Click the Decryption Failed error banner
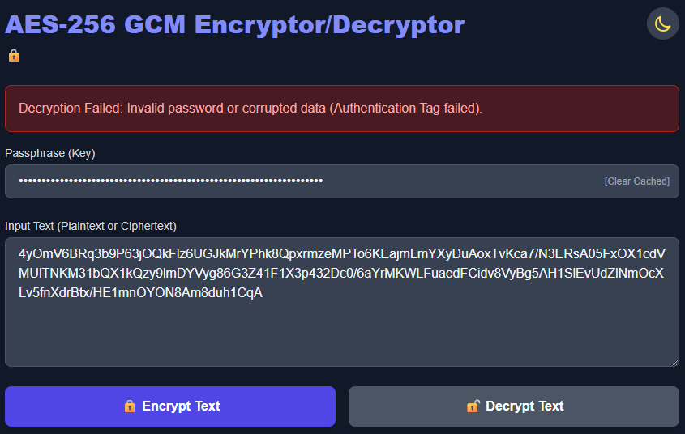685x434 pixels. [x=341, y=108]
